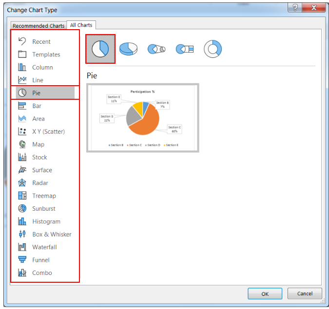Click the Surface label text

tap(42, 170)
